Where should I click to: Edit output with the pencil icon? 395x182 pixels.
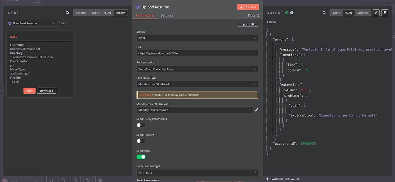pyautogui.click(x=376, y=13)
